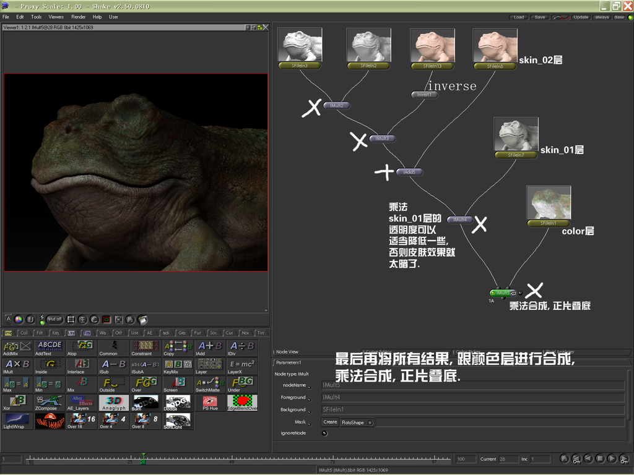Create an Atop layer node
The width and height of the screenshot is (634, 475).
[81, 348]
